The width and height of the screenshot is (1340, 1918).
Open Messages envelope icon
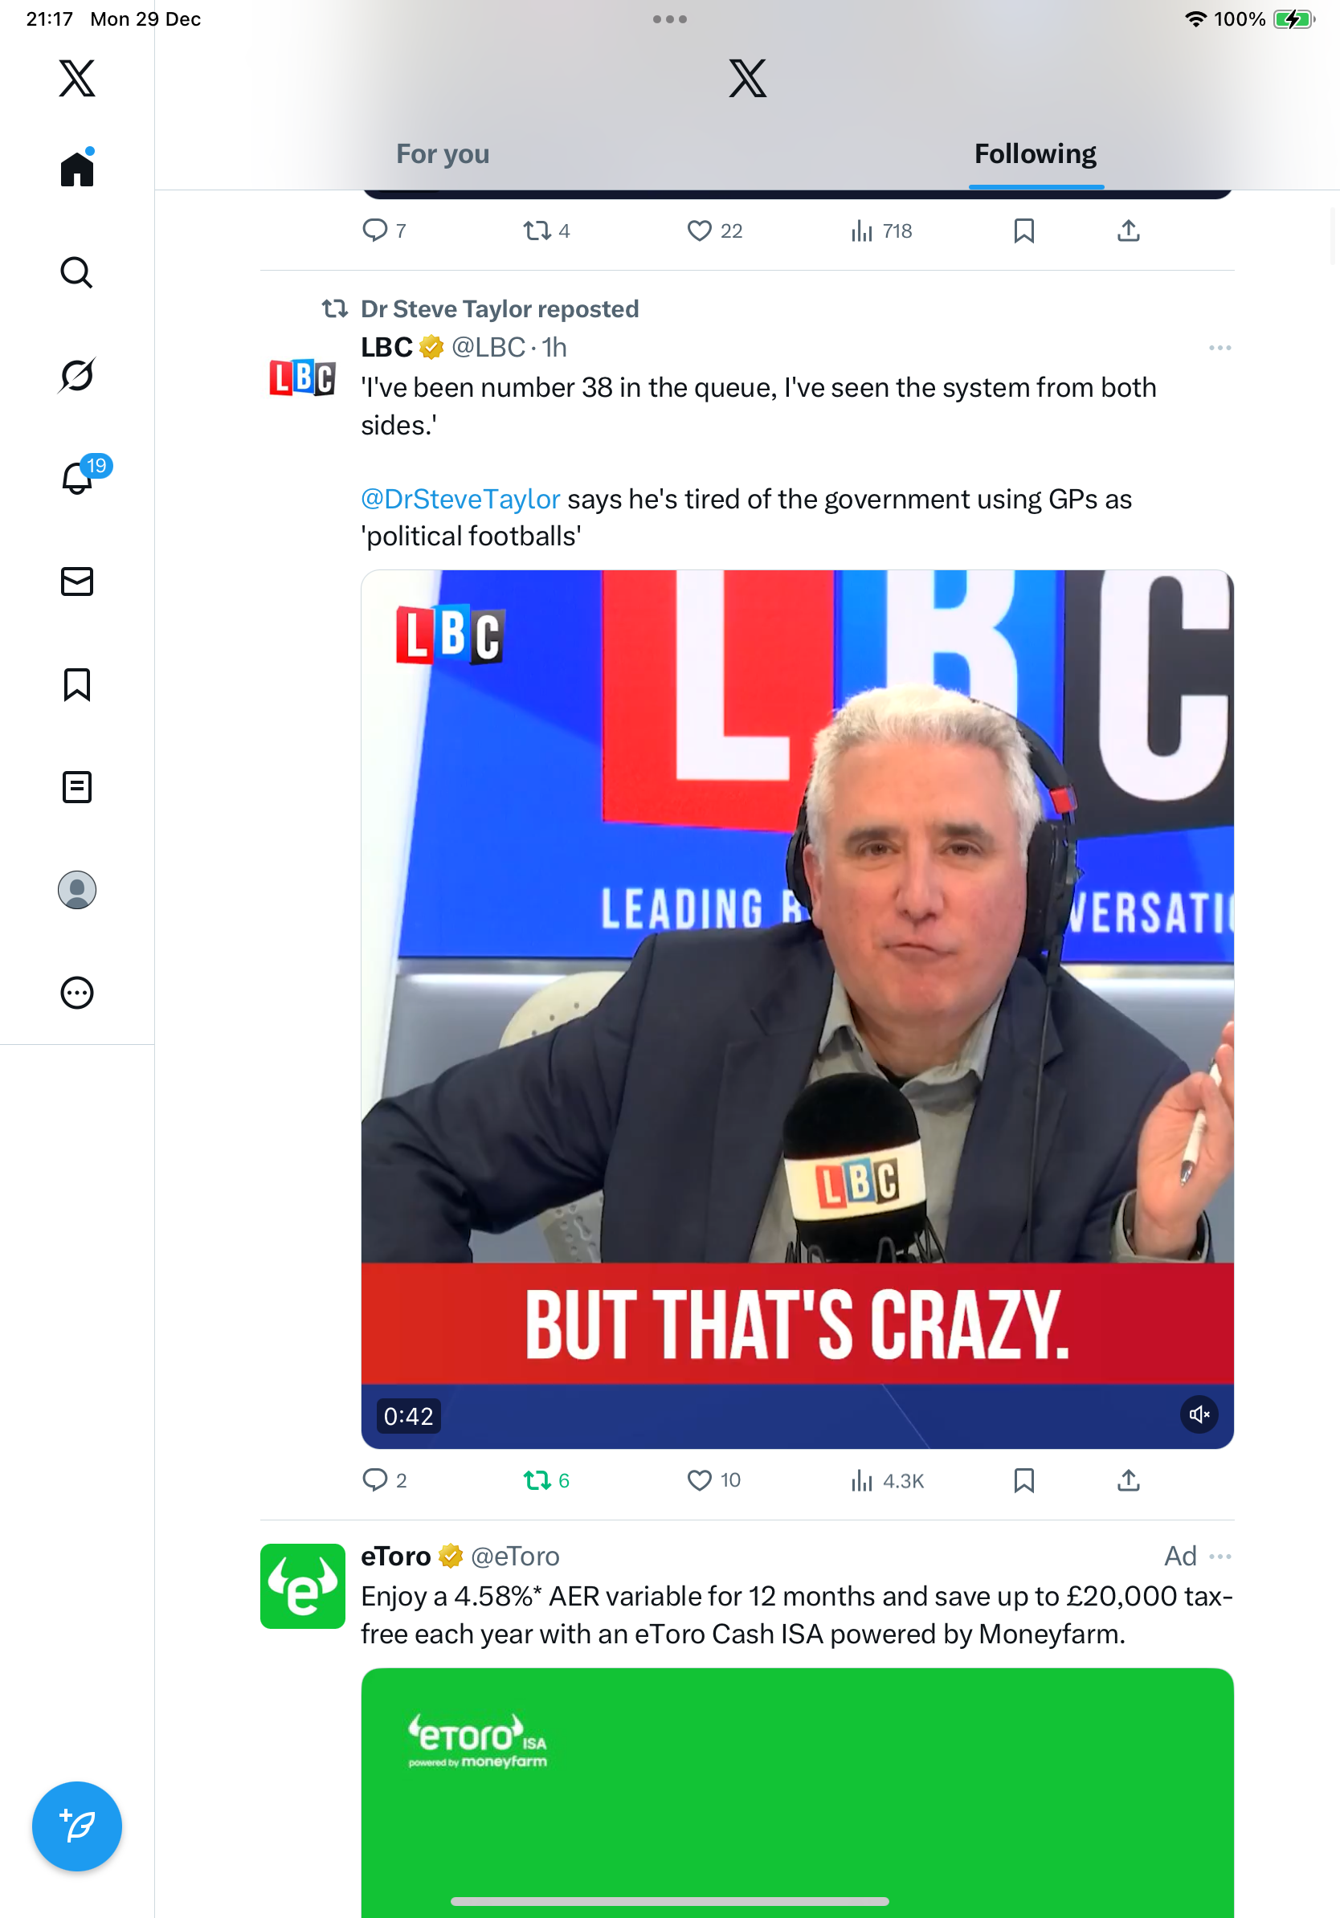(77, 582)
